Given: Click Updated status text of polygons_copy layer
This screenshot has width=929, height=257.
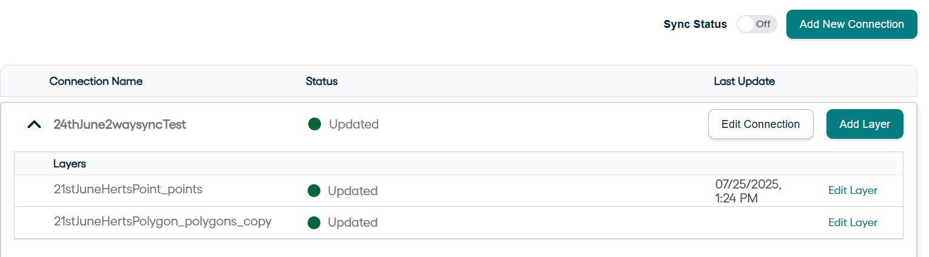Looking at the screenshot, I should pyautogui.click(x=353, y=222).
